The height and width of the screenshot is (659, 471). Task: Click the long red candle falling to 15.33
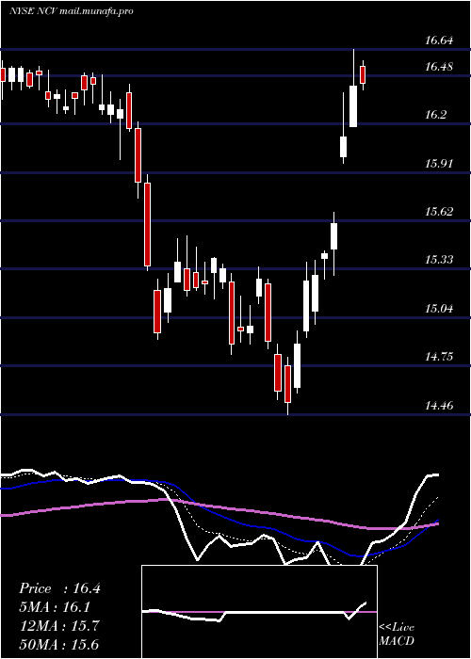coord(147,224)
